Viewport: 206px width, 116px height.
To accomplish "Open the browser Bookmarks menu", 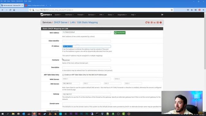I will click(x=20, y=1).
